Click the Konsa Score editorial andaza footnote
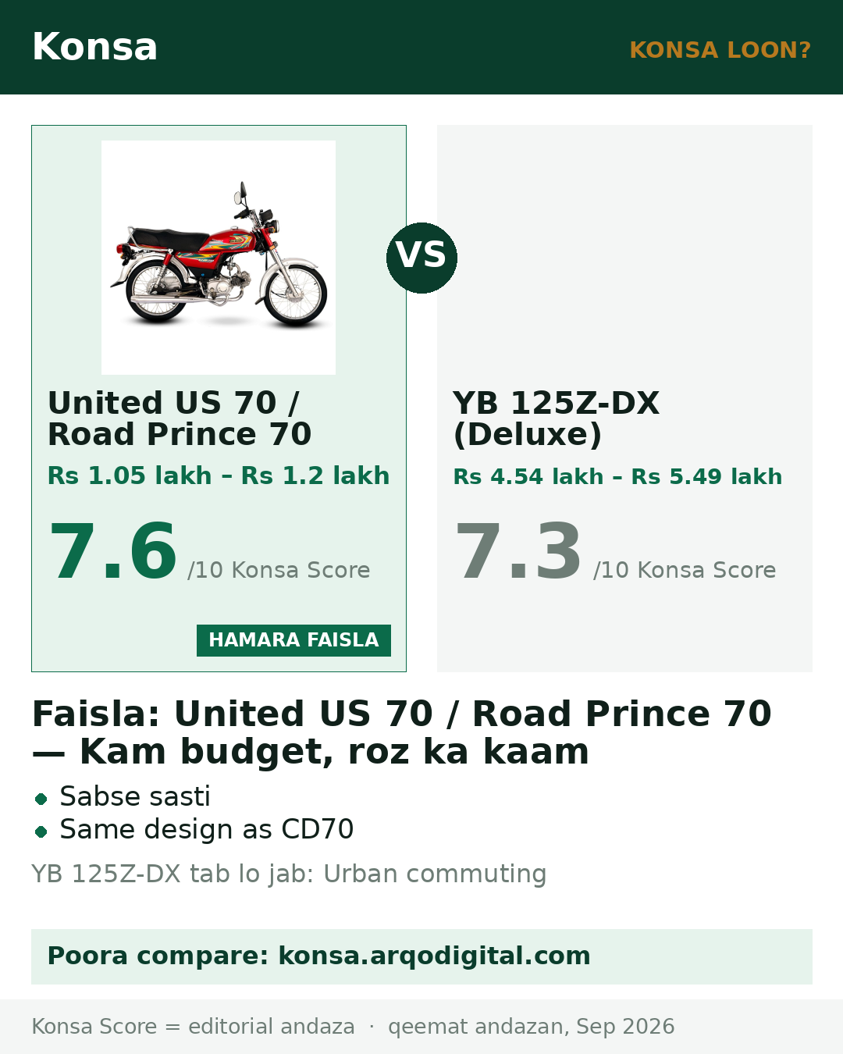 [193, 1026]
